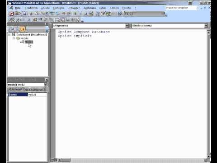Click the Option Explicit code line
This screenshot has width=217, height=163.
(x=75, y=36)
